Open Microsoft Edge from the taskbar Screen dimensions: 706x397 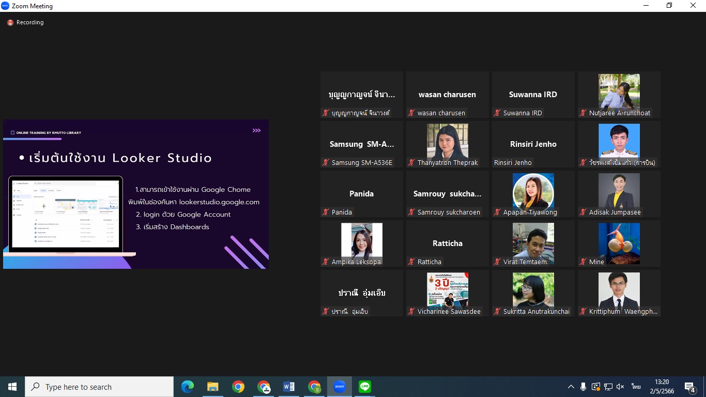188,387
